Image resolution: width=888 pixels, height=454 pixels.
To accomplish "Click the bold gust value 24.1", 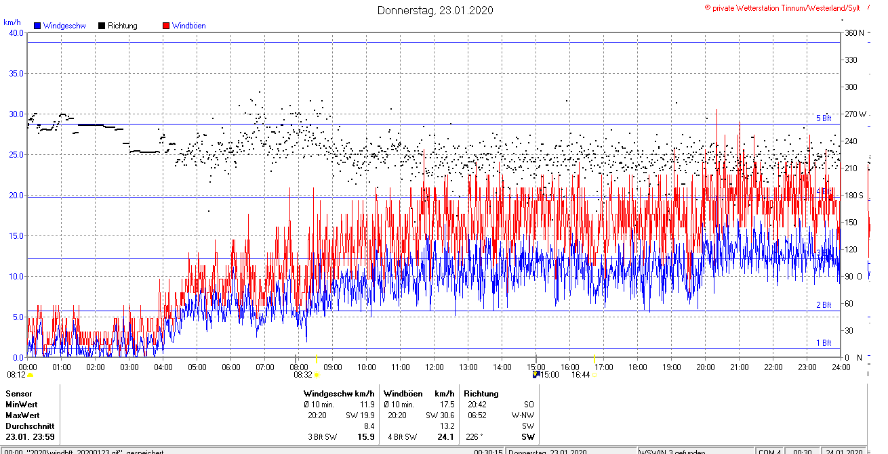I will point(446,437).
